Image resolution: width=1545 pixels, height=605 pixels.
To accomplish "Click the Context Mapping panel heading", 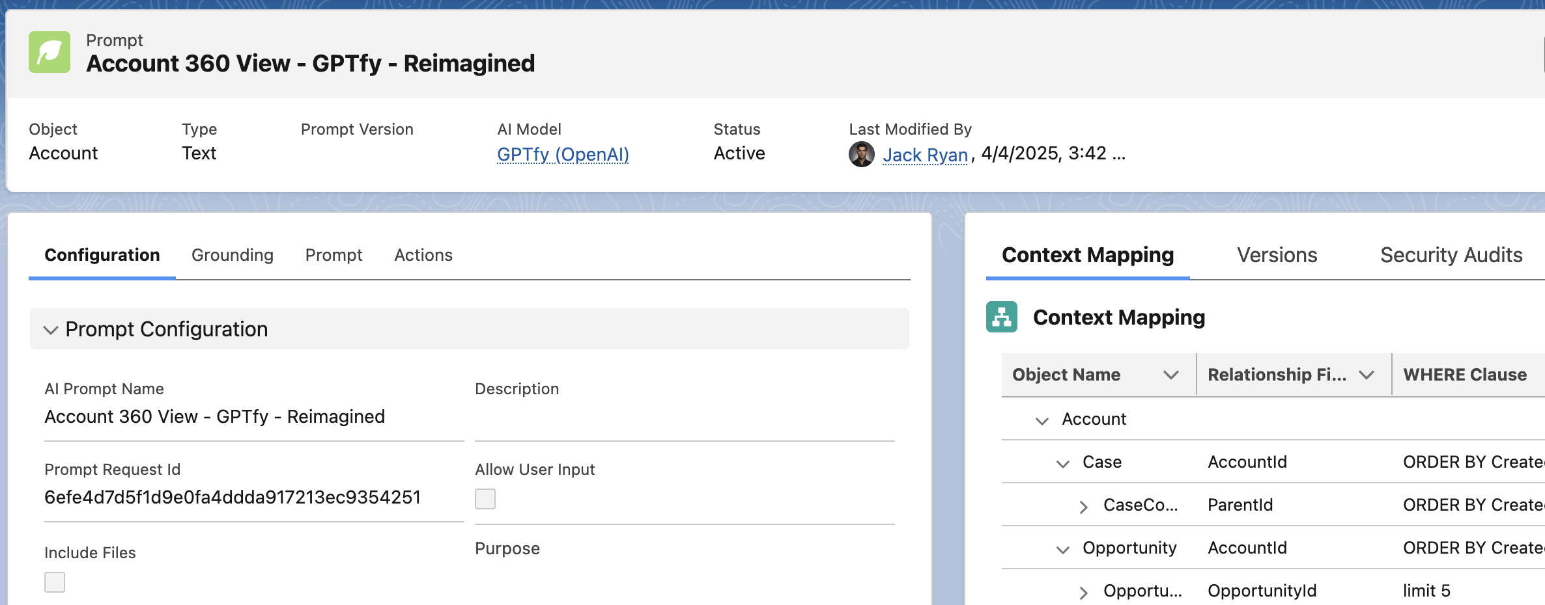I will tap(1119, 317).
